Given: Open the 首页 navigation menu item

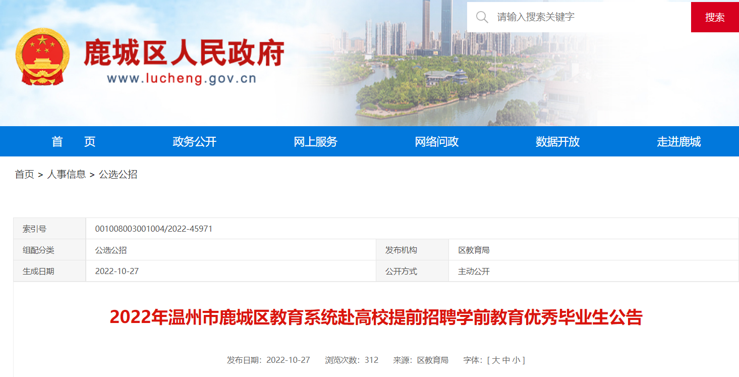Looking at the screenshot, I should [74, 142].
